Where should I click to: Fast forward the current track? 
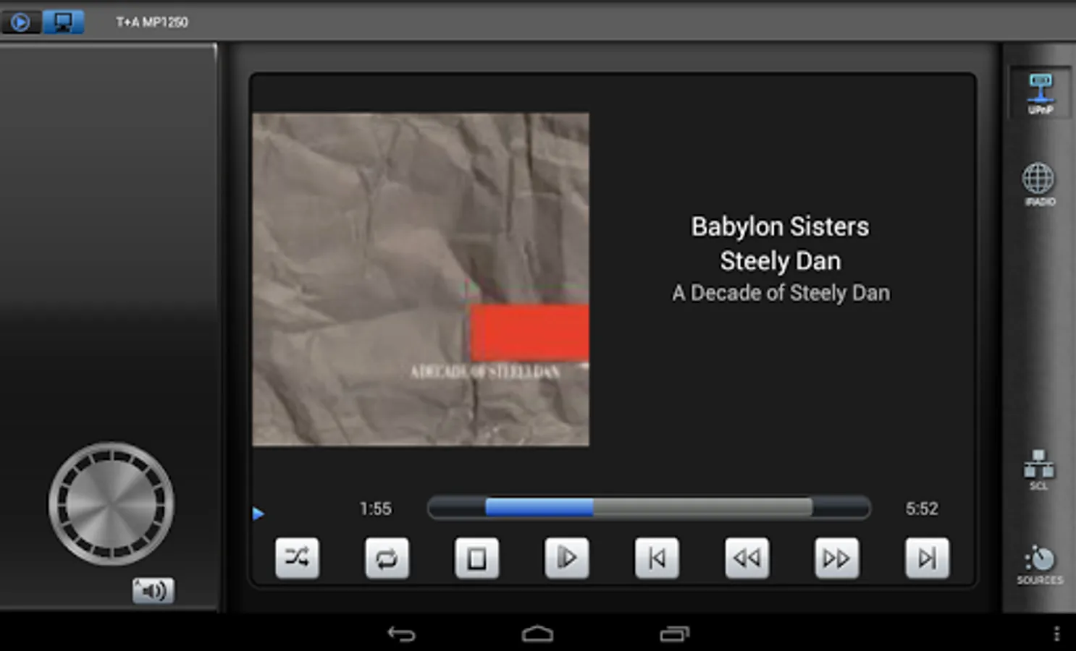click(x=837, y=558)
